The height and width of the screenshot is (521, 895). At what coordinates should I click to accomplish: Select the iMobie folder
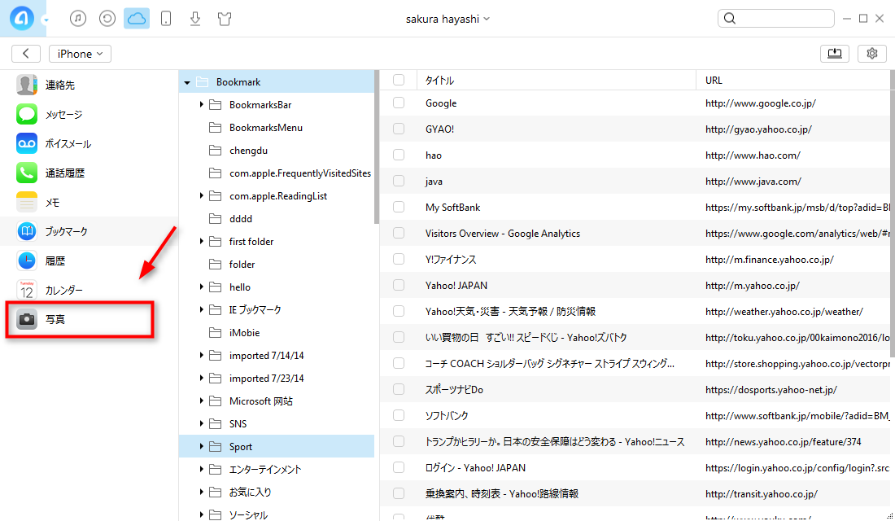244,332
